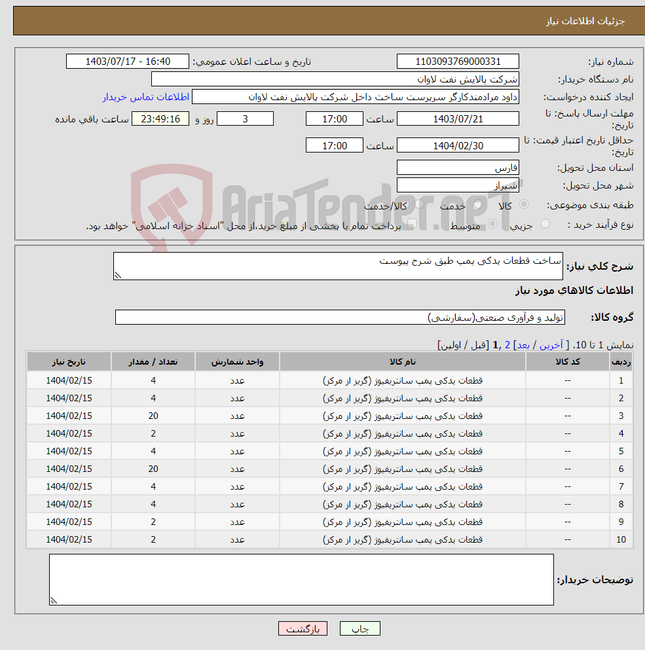Click resize handle of buyer notes area

click(x=54, y=600)
